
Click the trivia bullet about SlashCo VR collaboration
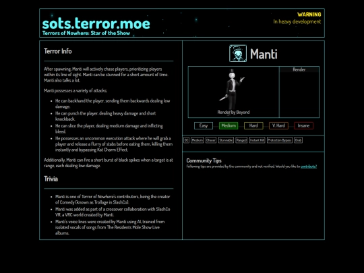[x=113, y=212]
